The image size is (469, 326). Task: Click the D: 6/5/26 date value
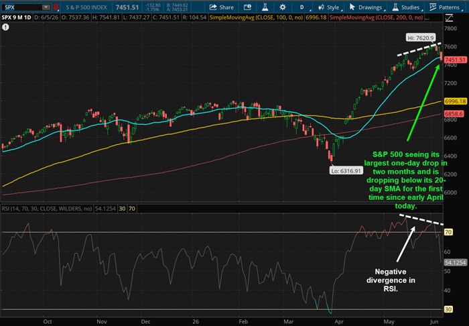pyautogui.click(x=46, y=17)
